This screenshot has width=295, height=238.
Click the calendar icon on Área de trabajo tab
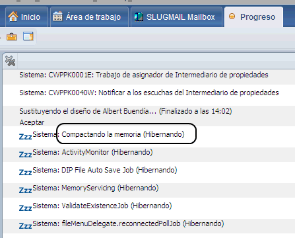click(x=57, y=17)
